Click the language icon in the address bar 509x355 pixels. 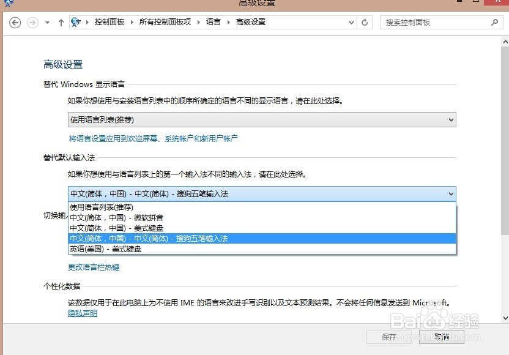(x=75, y=22)
